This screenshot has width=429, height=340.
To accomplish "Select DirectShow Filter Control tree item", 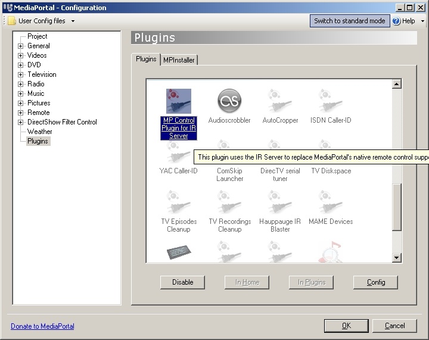I will coord(62,122).
